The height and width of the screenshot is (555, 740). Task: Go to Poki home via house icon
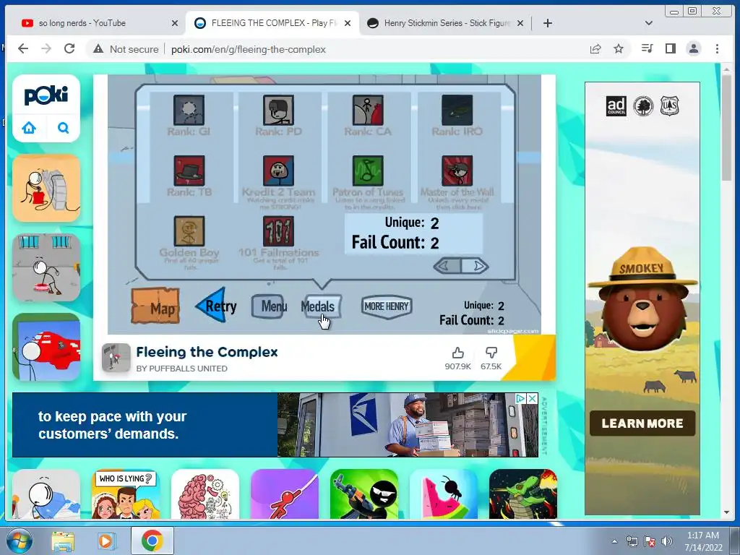click(x=29, y=127)
